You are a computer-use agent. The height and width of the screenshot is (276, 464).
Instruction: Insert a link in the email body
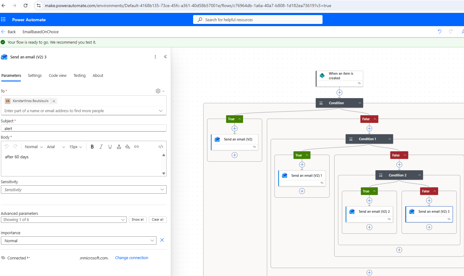click(137, 147)
